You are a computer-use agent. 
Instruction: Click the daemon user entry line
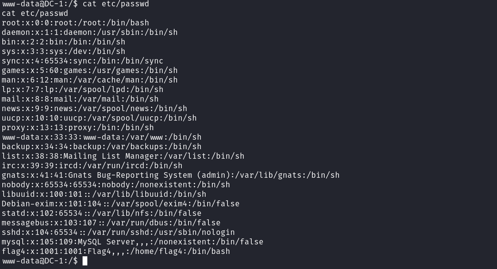tap(89, 33)
